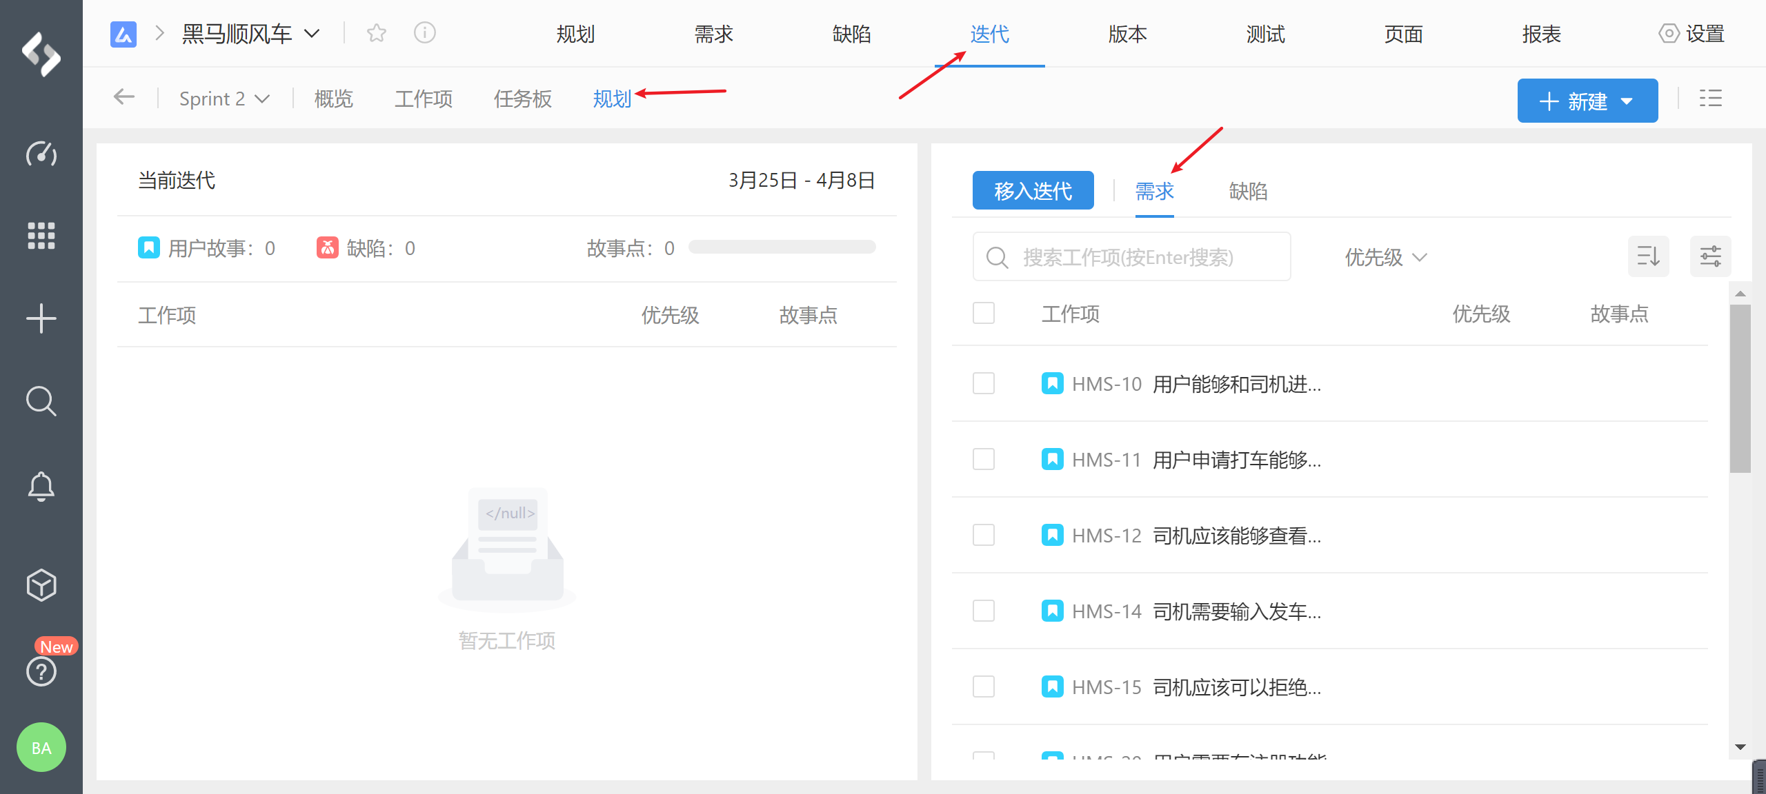Click the 新建 button
The image size is (1766, 794).
click(1587, 101)
